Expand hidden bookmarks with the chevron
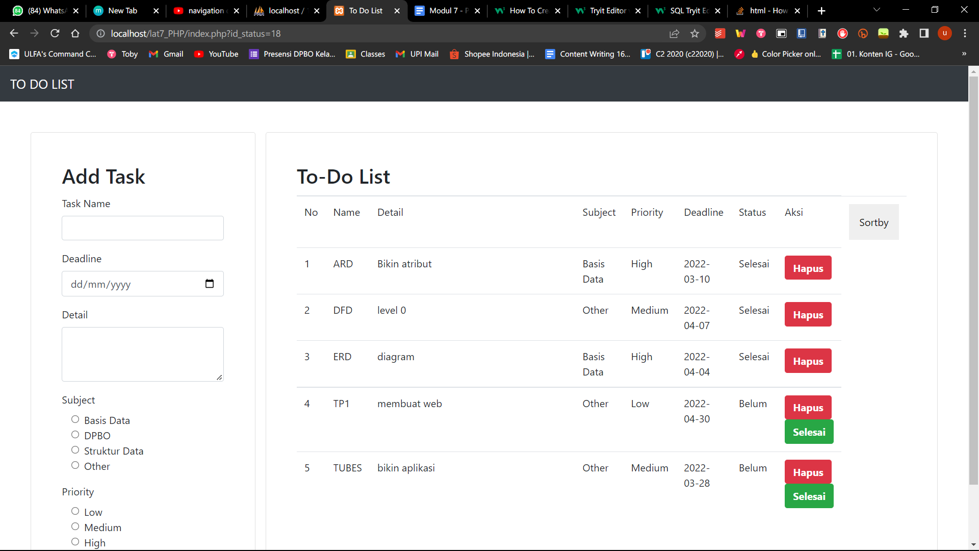The image size is (979, 551). point(964,54)
